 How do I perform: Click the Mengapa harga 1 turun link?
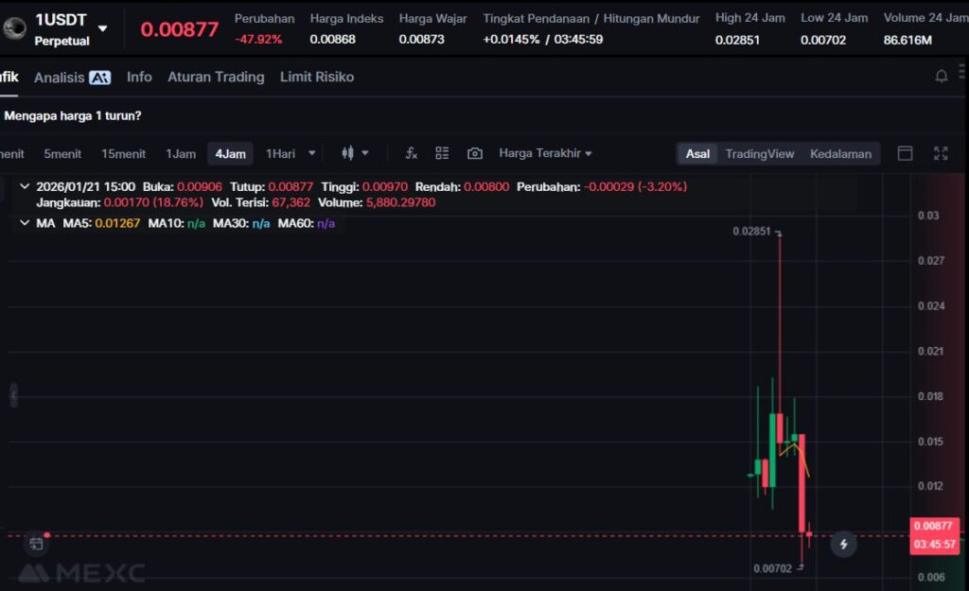[73, 115]
